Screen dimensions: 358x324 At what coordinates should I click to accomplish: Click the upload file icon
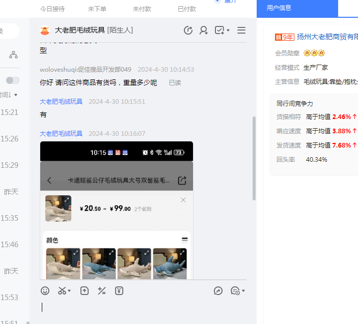point(85,291)
